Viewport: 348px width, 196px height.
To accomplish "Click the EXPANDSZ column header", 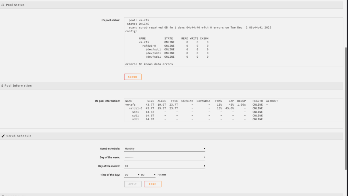I will pyautogui.click(x=203, y=101).
